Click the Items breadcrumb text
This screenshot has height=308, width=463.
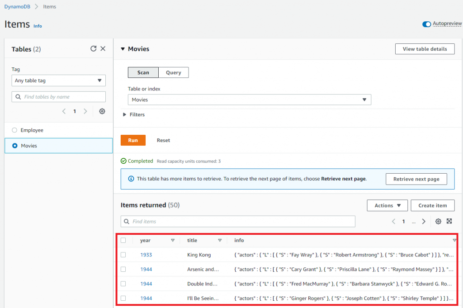tap(50, 6)
